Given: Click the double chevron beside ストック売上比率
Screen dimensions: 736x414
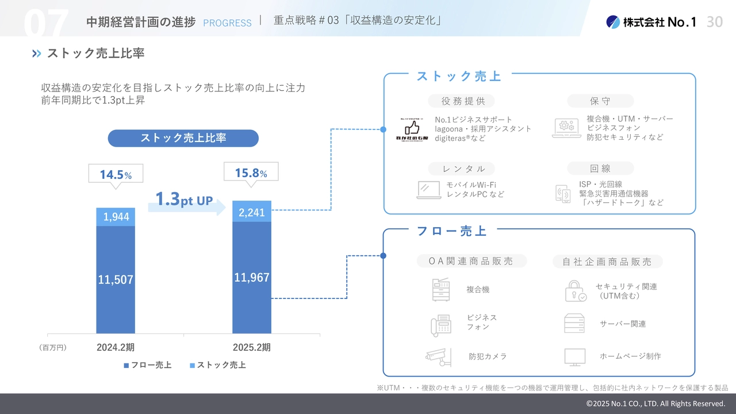Looking at the screenshot, I should pyautogui.click(x=37, y=53).
